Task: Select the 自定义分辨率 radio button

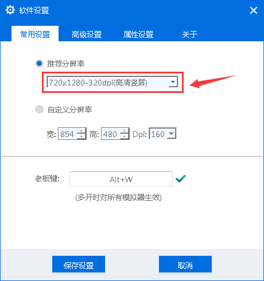Action: pyautogui.click(x=40, y=110)
